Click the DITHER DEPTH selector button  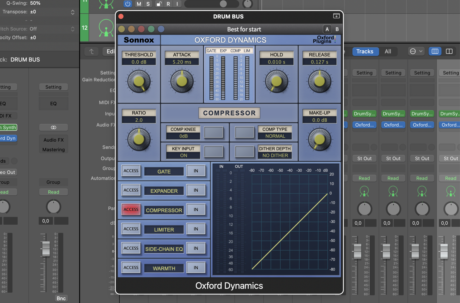pos(245,152)
